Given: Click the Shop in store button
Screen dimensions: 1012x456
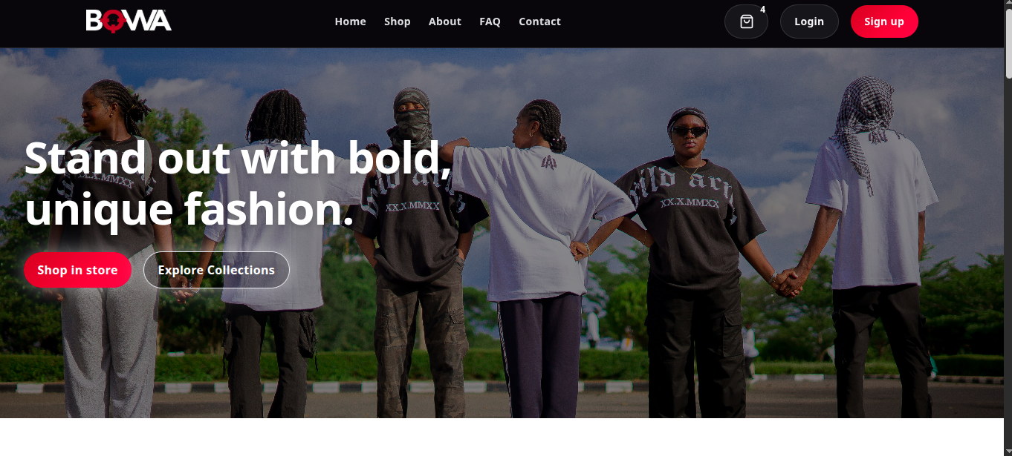Looking at the screenshot, I should tap(77, 270).
